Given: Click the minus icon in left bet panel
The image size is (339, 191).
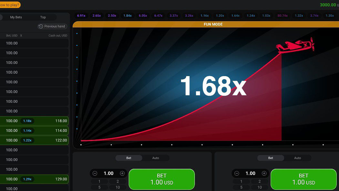Looking at the screenshot, I should 95,174.
